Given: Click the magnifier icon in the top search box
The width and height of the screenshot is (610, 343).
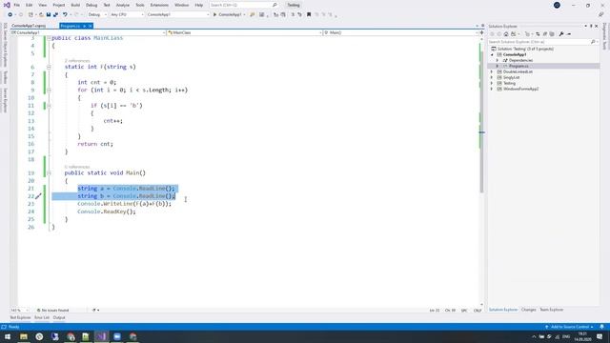Looking at the screenshot, I should coord(274,5).
